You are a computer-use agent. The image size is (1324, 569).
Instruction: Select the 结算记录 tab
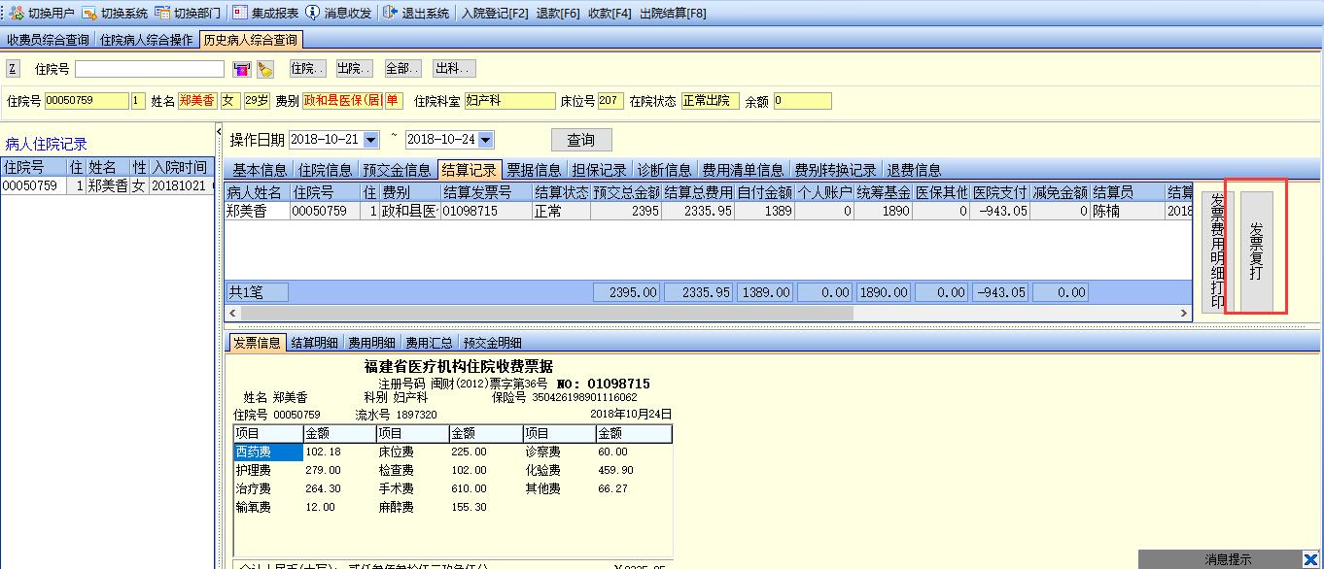470,170
